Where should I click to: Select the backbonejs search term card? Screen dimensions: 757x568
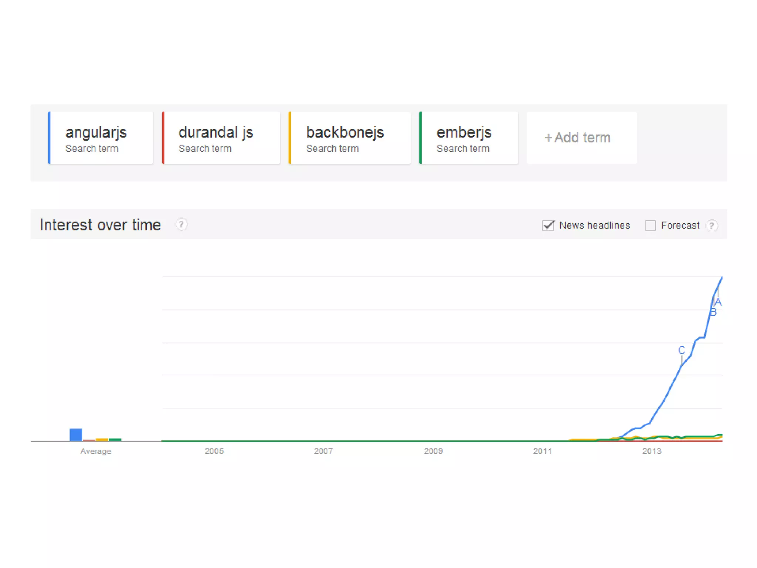(349, 138)
